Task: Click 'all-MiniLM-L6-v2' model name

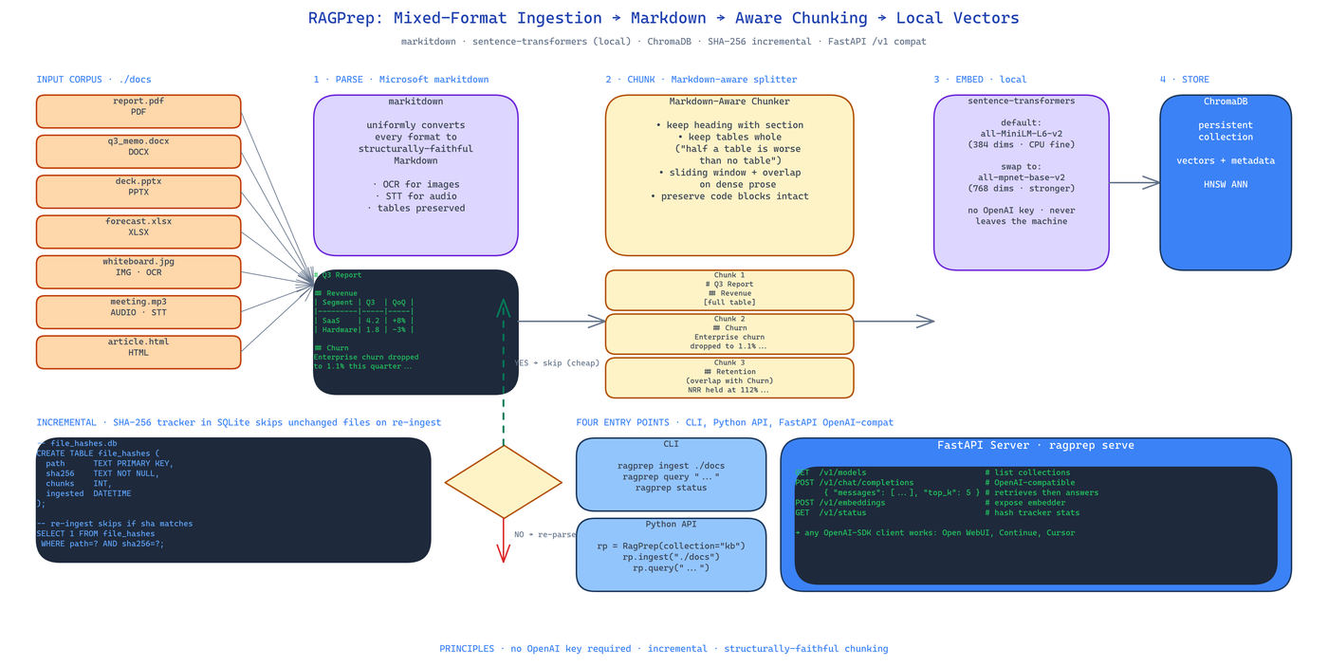Action: [1021, 134]
